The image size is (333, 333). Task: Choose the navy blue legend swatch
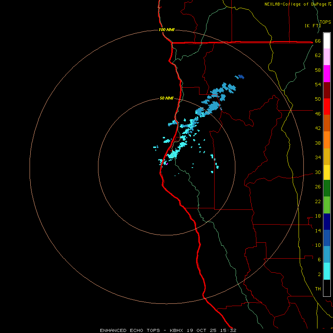327,222
